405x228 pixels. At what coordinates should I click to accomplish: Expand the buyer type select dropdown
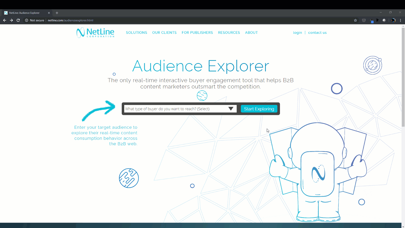180,109
